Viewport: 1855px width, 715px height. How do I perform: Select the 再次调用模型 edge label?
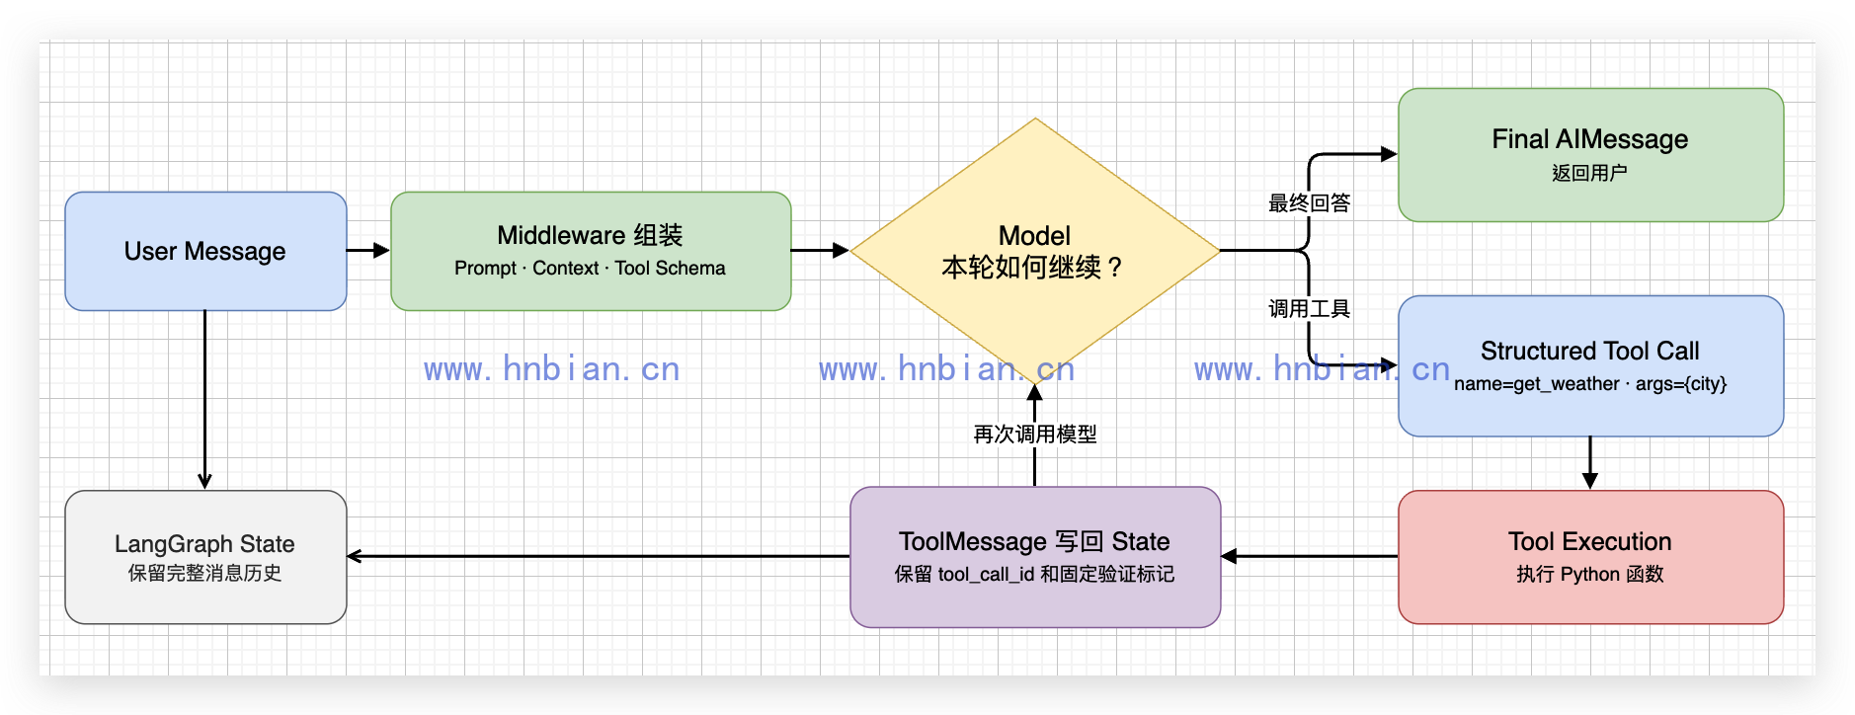click(x=1035, y=434)
